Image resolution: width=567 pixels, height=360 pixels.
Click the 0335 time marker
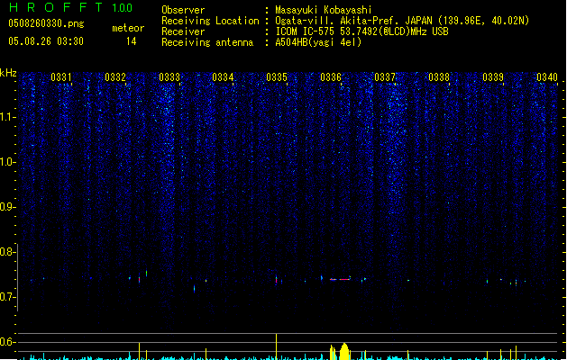(x=277, y=77)
